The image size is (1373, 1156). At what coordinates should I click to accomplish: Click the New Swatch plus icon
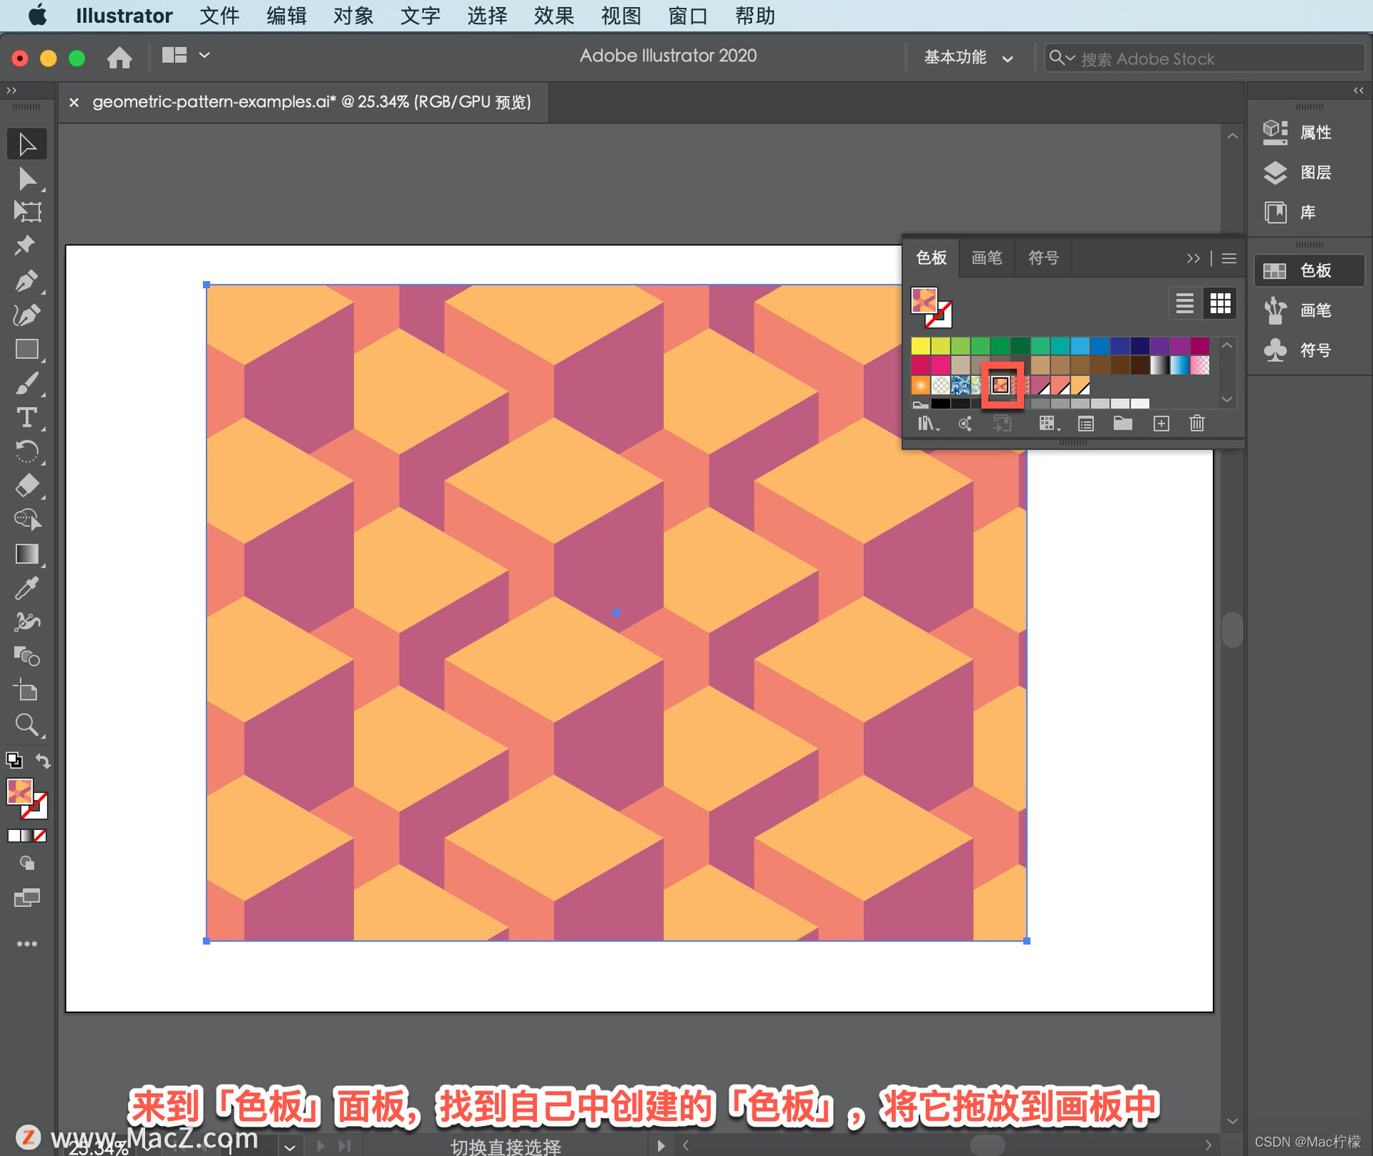coord(1161,424)
